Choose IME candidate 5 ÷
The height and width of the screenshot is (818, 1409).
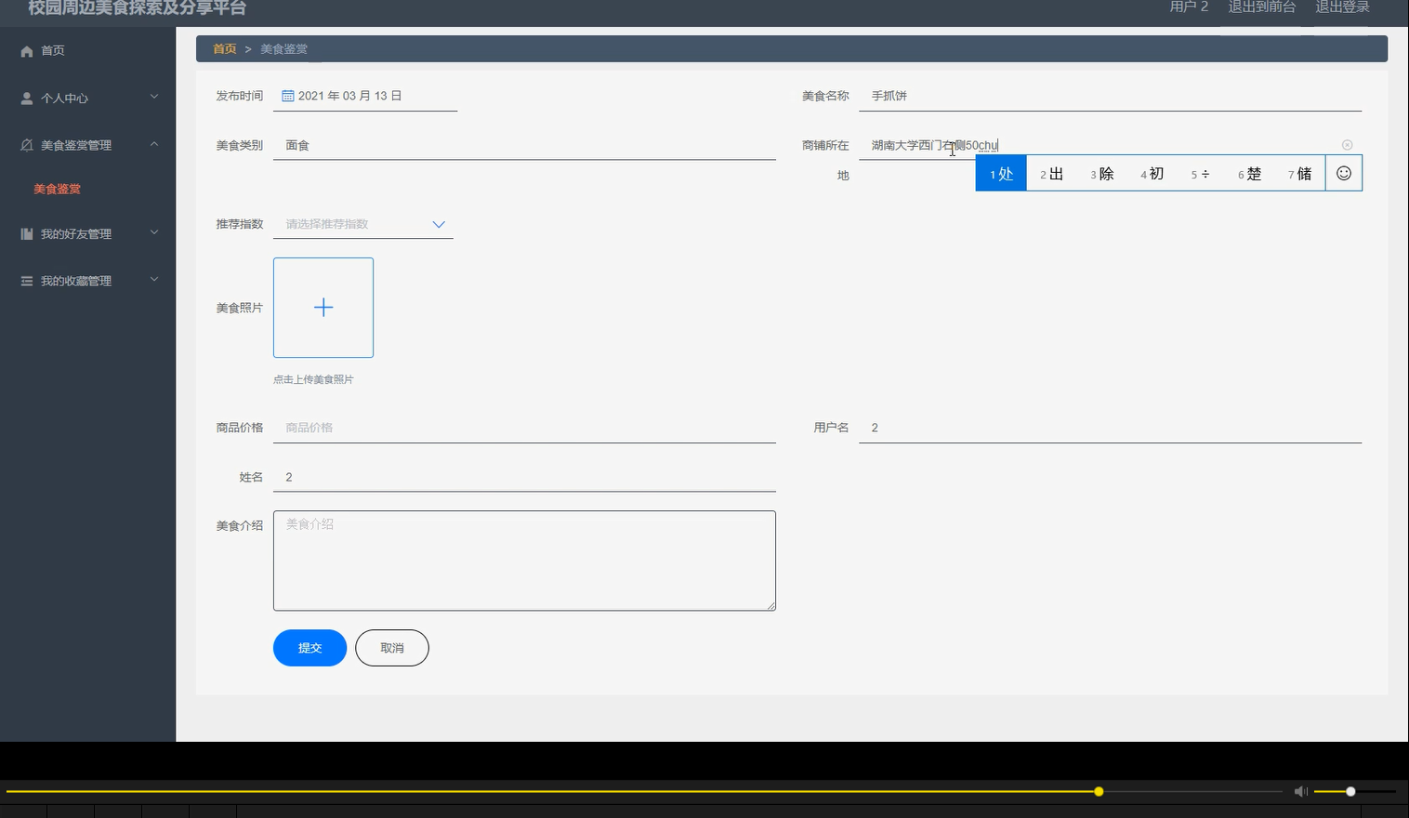pos(1200,174)
